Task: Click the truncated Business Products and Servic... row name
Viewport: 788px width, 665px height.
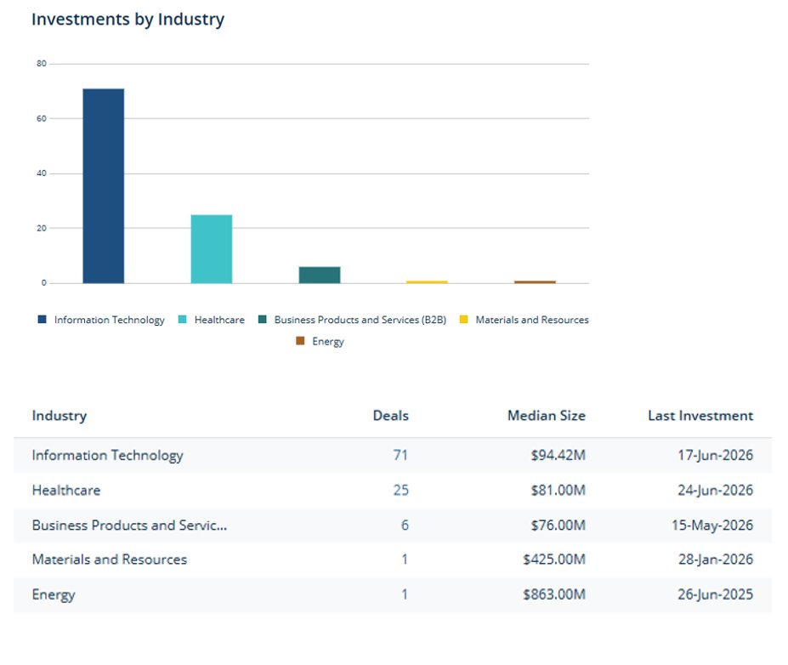Action: pyautogui.click(x=130, y=526)
